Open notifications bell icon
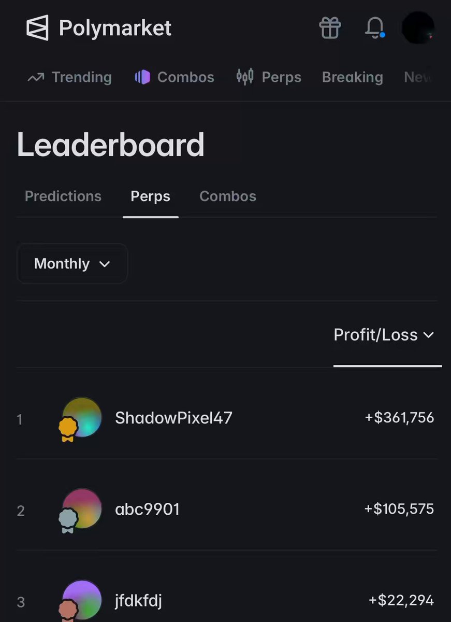Viewport: 451px width, 622px height. (x=374, y=27)
